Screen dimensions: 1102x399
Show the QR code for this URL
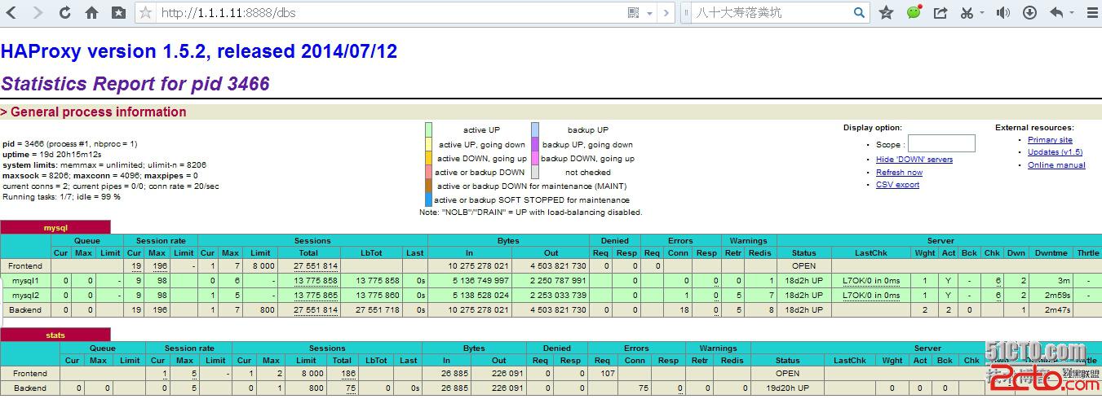[634, 12]
